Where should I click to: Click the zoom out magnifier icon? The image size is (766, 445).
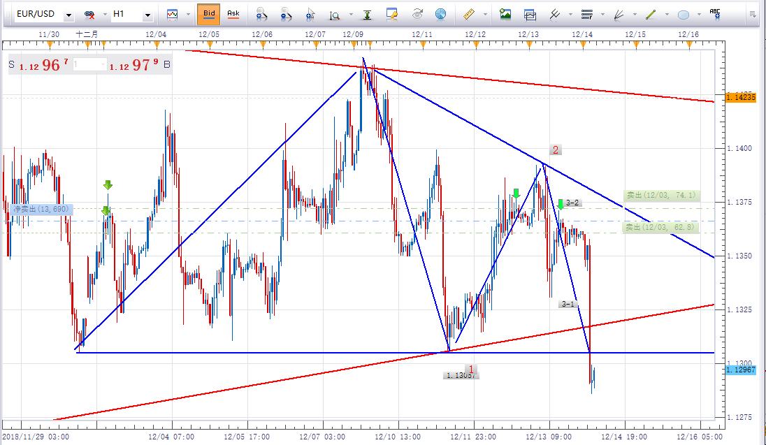286,15
